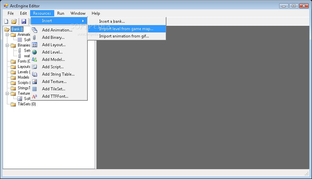This screenshot has height=179, width=312.
Task: Click the tileset grid icon under Animations
Action: [x=20, y=40]
